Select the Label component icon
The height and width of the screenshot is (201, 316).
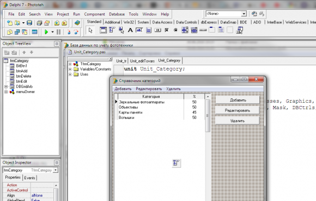tap(130, 30)
